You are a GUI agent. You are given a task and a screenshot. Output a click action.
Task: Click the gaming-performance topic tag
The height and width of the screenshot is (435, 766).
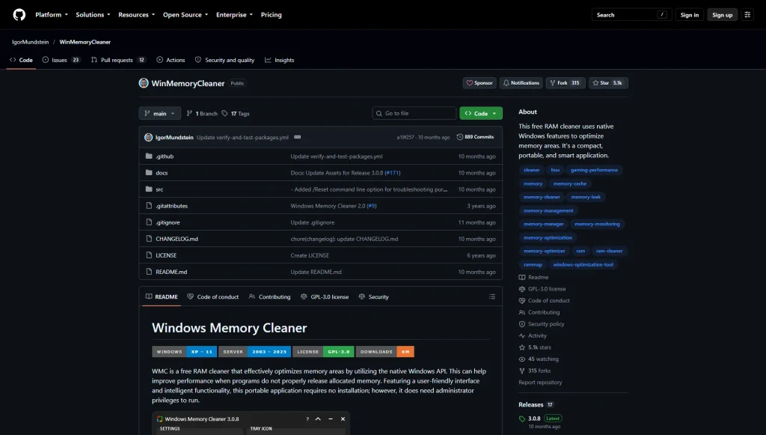pyautogui.click(x=594, y=170)
